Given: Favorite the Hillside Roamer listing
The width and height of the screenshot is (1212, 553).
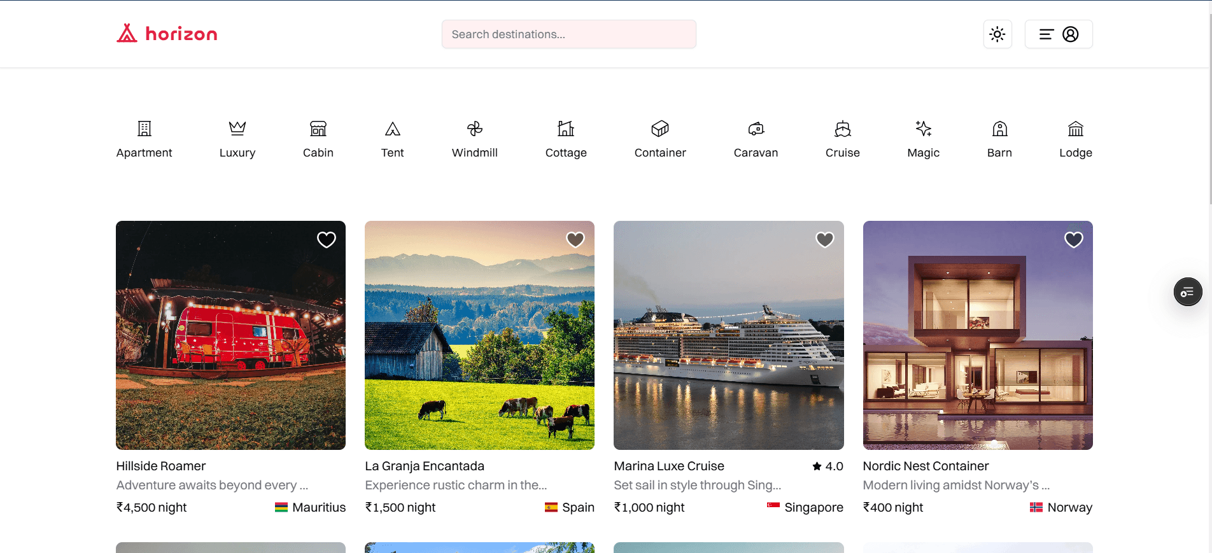Looking at the screenshot, I should pyautogui.click(x=327, y=240).
